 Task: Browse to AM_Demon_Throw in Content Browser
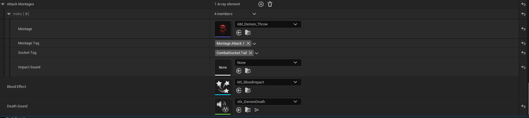(248, 33)
